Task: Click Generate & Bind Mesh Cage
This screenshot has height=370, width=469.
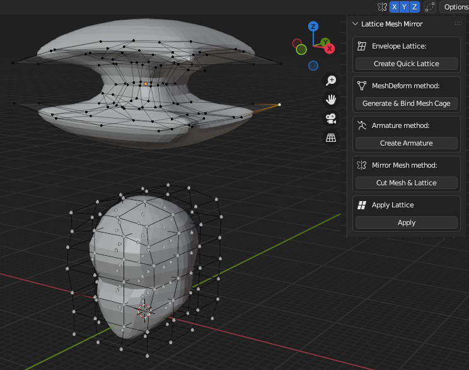Action: (406, 103)
